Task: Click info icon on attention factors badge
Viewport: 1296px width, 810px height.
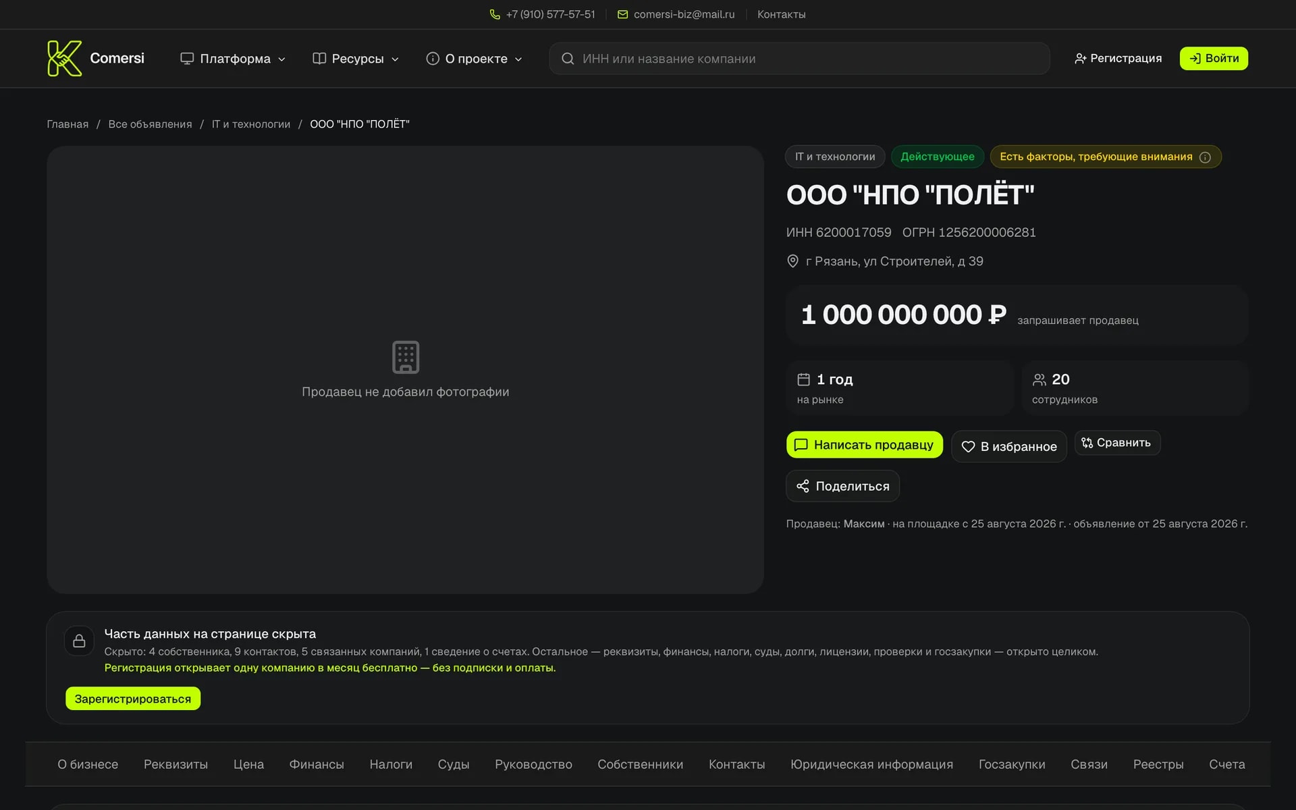Action: click(x=1205, y=157)
